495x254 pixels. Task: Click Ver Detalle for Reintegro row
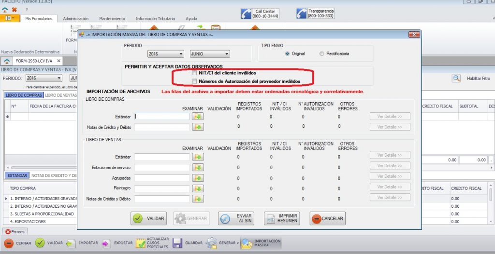coord(390,187)
